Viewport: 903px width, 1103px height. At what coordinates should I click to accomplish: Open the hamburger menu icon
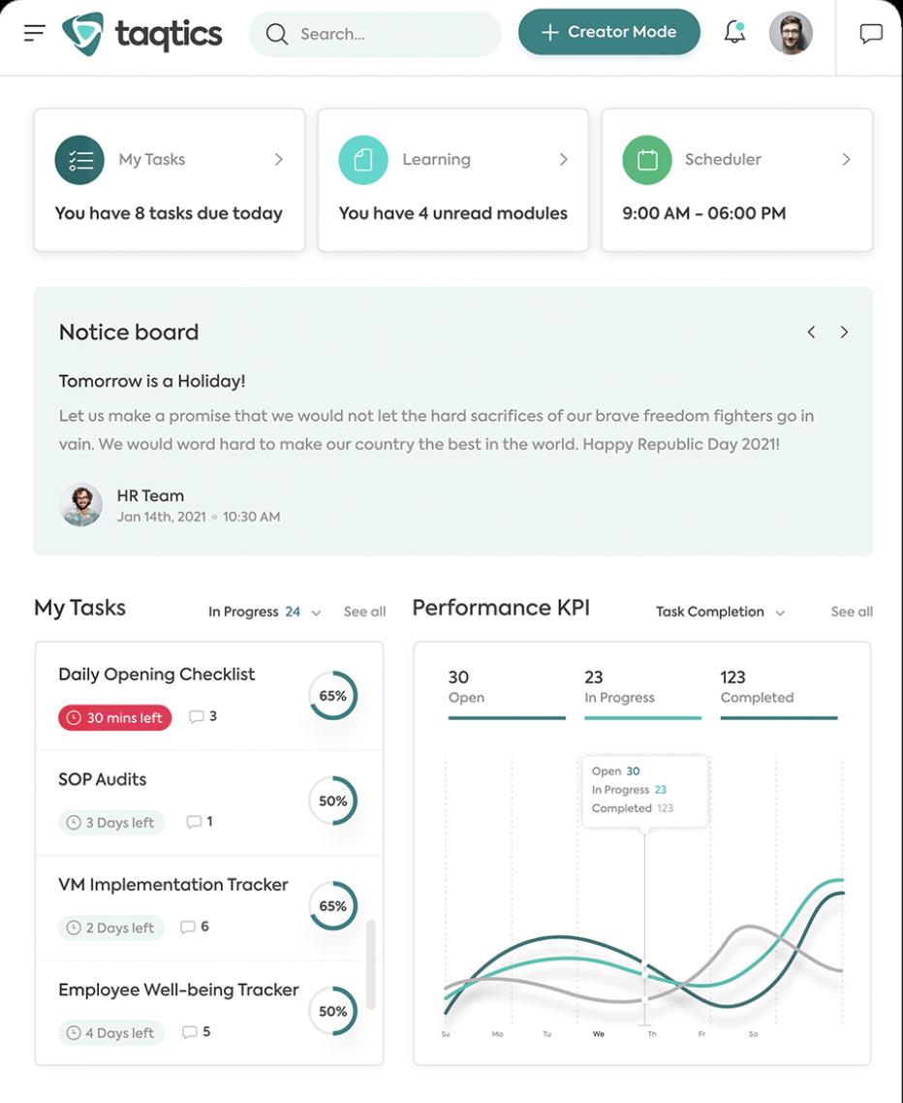pyautogui.click(x=34, y=33)
